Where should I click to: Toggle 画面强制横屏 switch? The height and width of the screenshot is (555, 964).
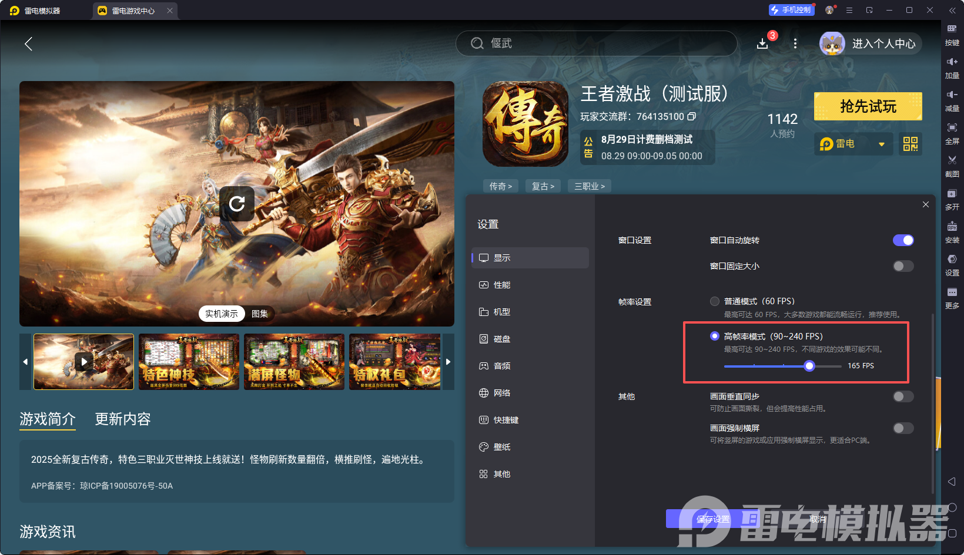click(x=903, y=428)
